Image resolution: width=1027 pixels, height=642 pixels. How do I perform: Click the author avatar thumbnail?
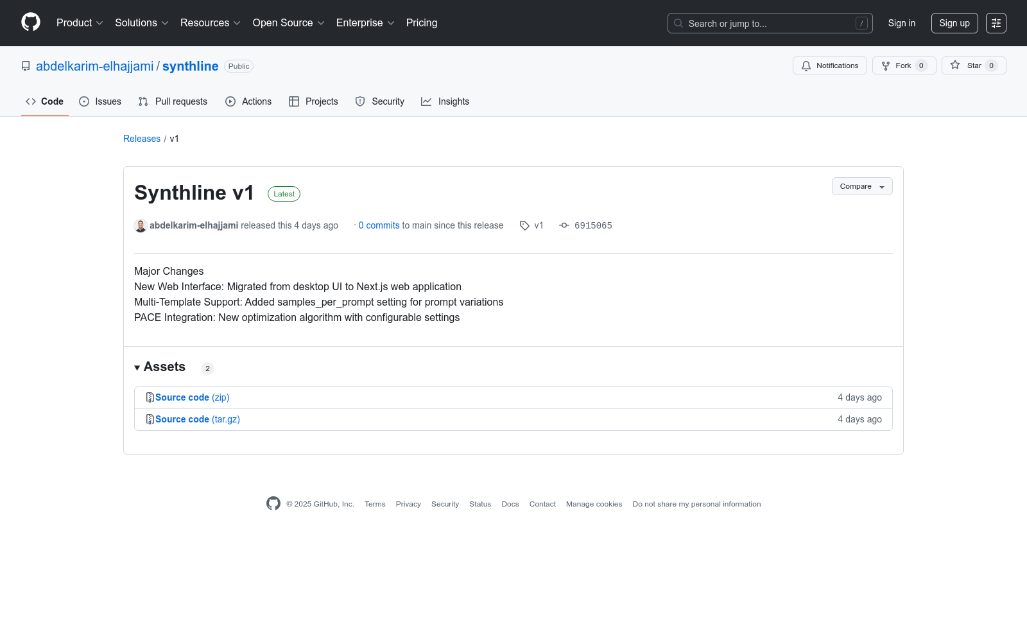click(x=141, y=226)
